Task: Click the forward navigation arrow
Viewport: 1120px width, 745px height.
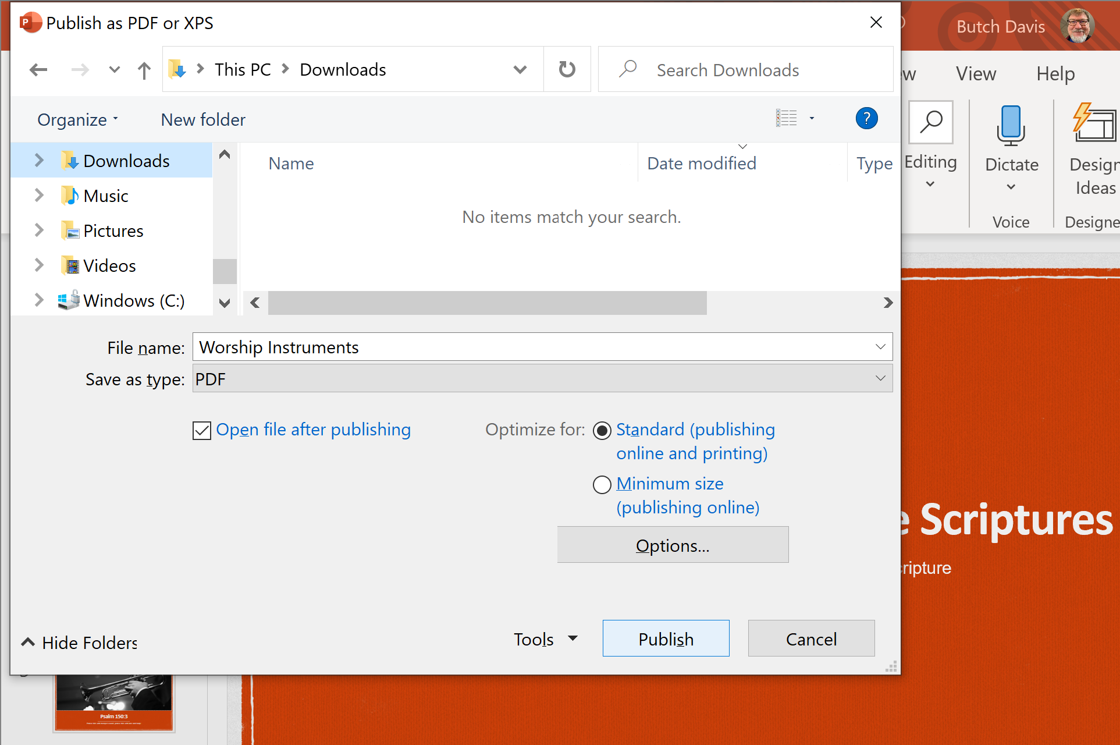Action: 80,70
